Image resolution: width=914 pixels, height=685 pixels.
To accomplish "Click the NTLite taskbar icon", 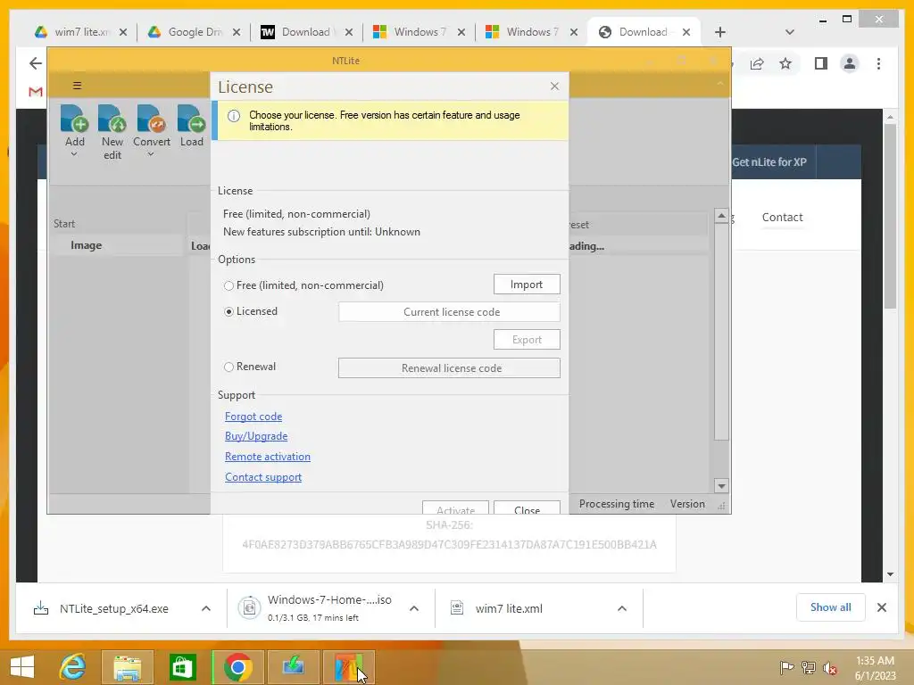I will pos(348,667).
